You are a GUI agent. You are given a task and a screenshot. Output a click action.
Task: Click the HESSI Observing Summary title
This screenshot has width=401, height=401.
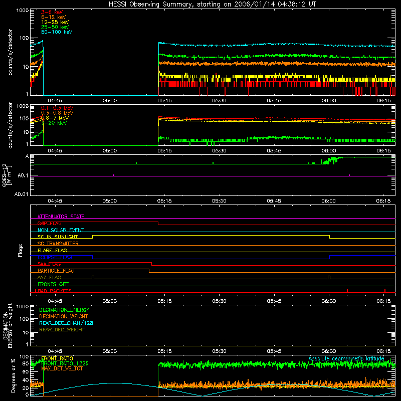[213, 5]
